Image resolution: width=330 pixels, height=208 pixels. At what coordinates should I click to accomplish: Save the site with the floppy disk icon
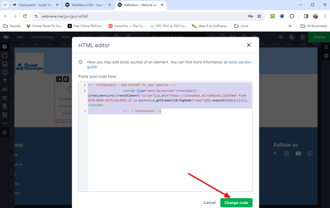coord(303,37)
